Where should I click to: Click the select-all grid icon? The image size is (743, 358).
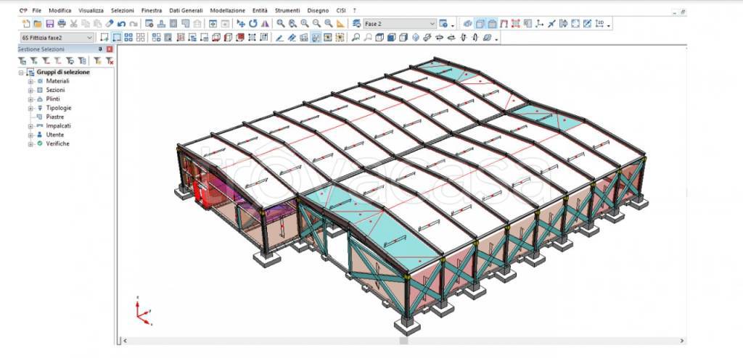coord(128,38)
